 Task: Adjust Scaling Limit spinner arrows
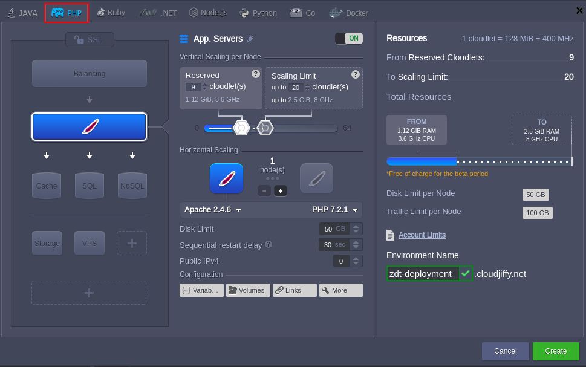pyautogui.click(x=307, y=88)
